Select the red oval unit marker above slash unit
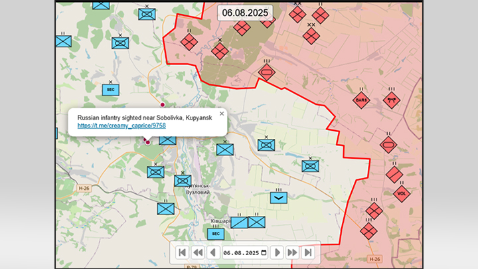The height and width of the screenshot is (269, 478). pyautogui.click(x=388, y=145)
